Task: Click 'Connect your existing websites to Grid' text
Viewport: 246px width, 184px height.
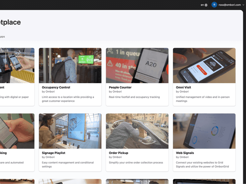Action: click(x=202, y=165)
